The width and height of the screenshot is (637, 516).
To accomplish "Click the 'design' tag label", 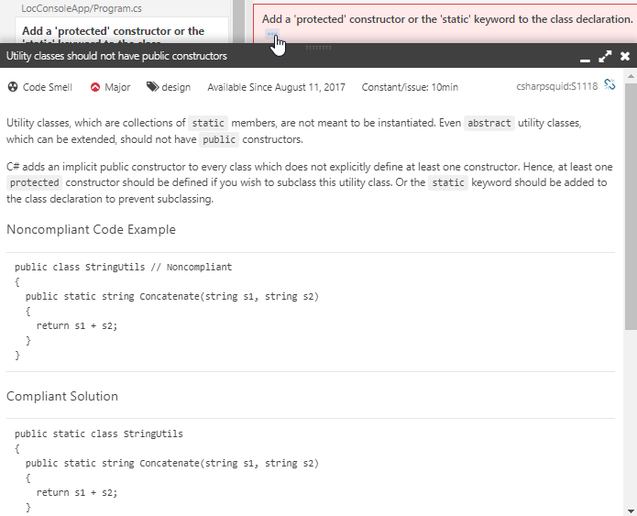I will [x=176, y=87].
